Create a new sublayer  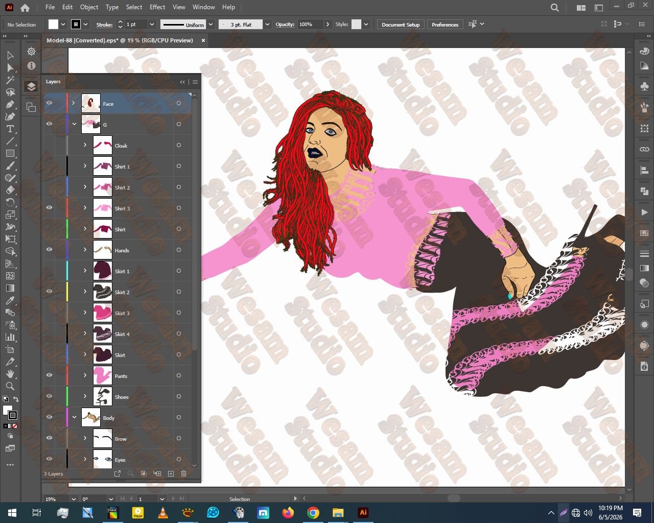pos(157,473)
